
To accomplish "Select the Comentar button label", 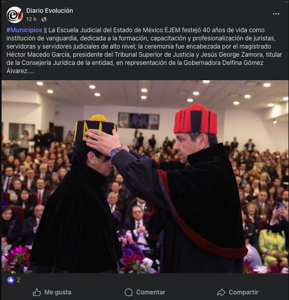I will [151, 292].
